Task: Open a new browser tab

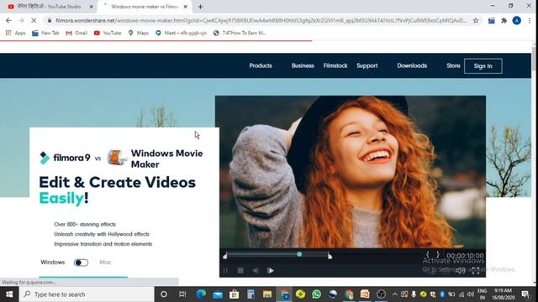Action: coord(200,7)
